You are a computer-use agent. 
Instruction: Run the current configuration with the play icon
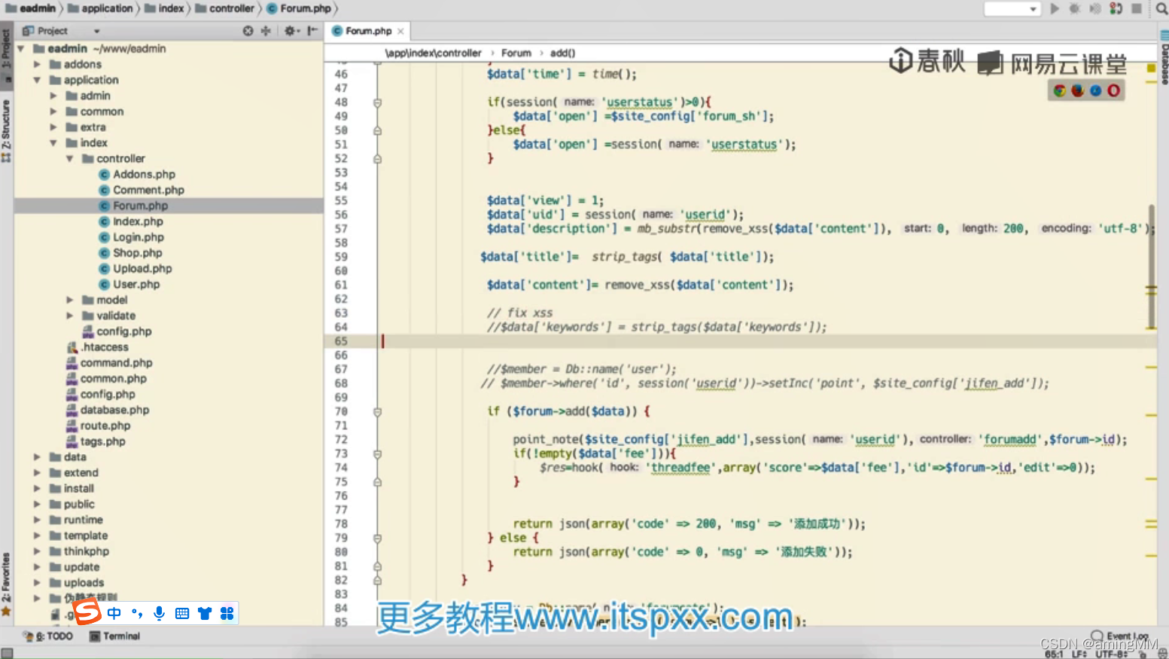pyautogui.click(x=1055, y=9)
